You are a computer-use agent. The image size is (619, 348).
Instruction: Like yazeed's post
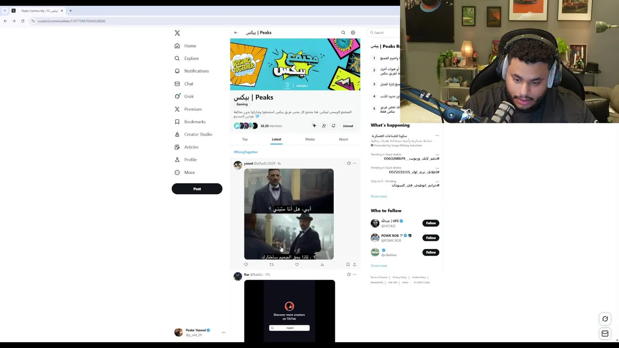(297, 264)
